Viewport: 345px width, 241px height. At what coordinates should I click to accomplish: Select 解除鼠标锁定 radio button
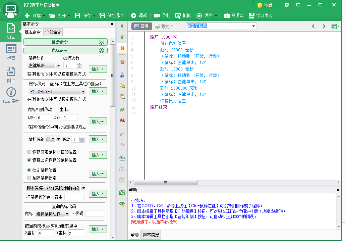[29, 178]
